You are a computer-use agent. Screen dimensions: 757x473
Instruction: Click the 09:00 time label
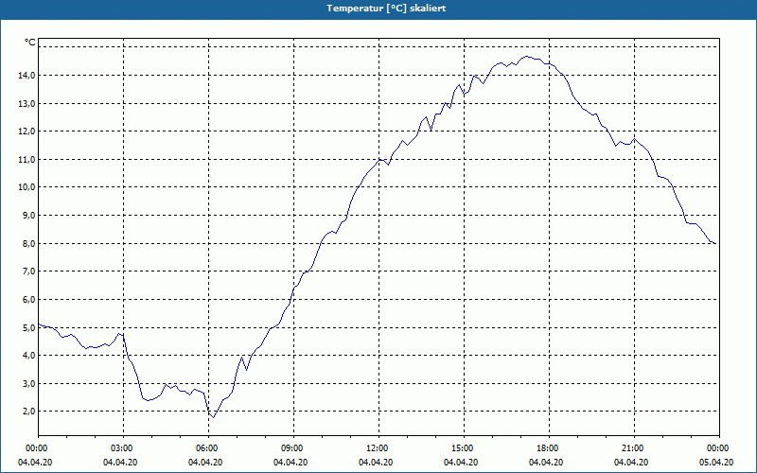click(291, 448)
